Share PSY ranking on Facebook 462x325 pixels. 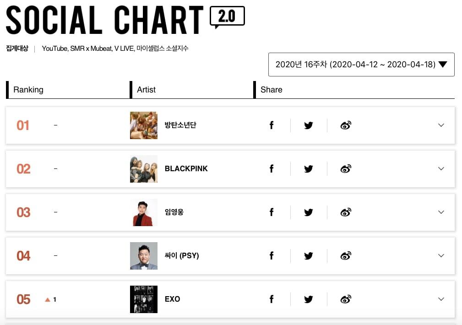(272, 256)
